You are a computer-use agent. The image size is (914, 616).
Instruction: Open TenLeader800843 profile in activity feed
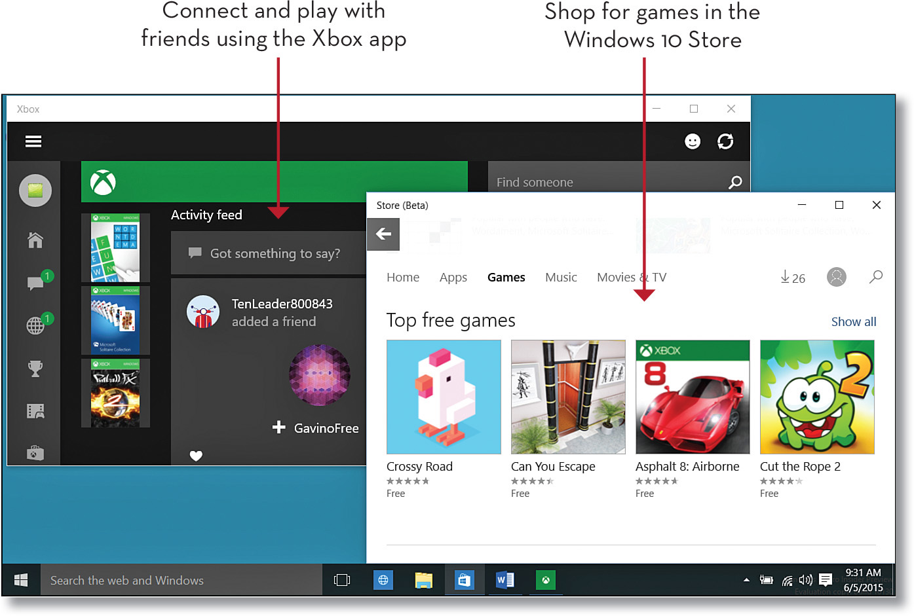click(x=282, y=304)
